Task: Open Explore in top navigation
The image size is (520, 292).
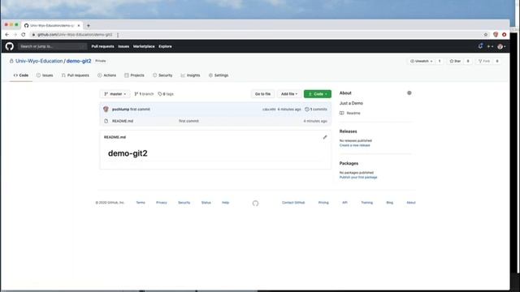Action: tap(165, 46)
